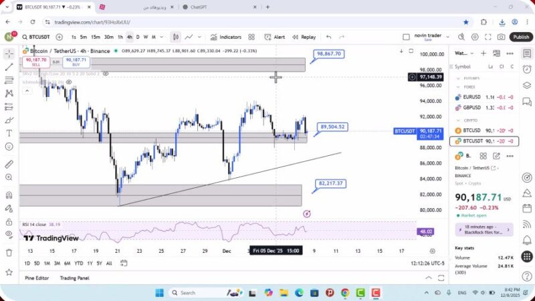The width and height of the screenshot is (535, 301).
Task: Click the Replay button in toolbar
Action: coord(304,37)
